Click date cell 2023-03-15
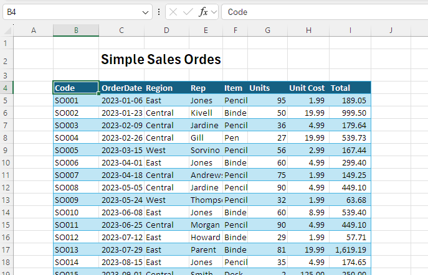The width and height of the screenshot is (428, 275). coord(121,150)
